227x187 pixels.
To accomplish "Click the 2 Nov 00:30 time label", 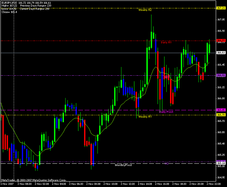I will pos(25,184).
